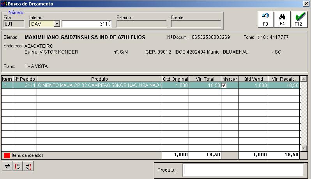Click the Produto column header
The height and width of the screenshot is (179, 311).
pyautogui.click(x=99, y=79)
